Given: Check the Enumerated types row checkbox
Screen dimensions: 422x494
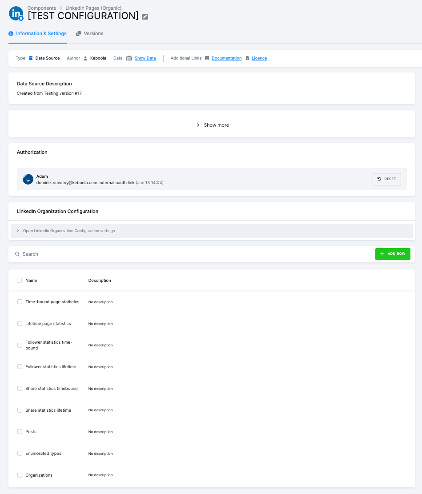Looking at the screenshot, I should [x=20, y=454].
